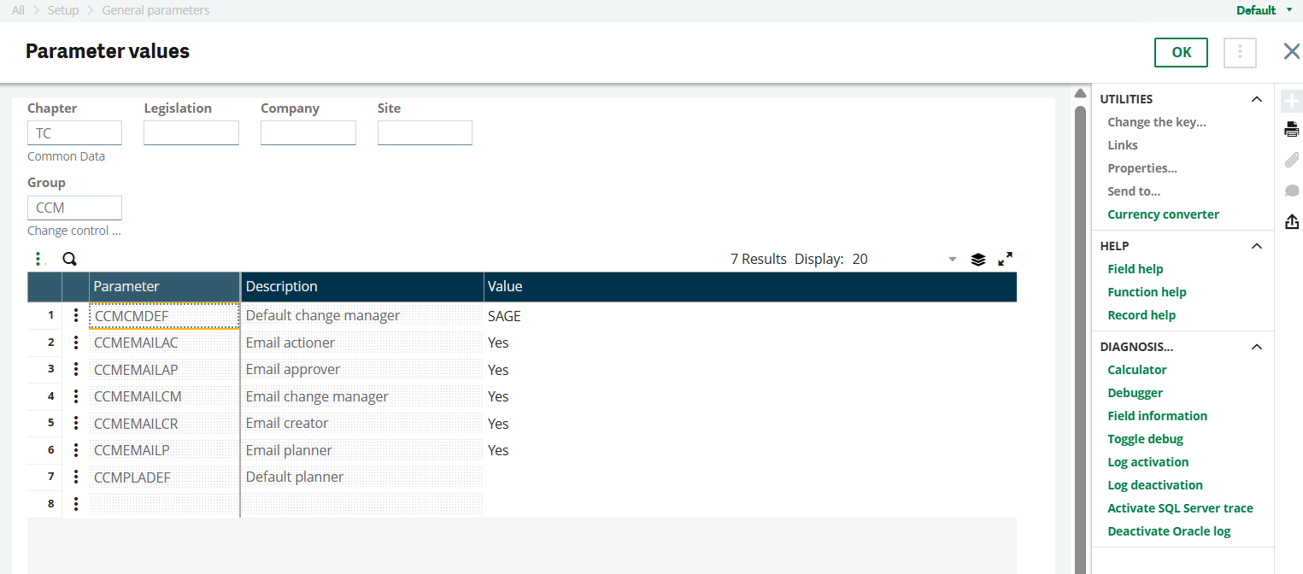
Task: Go to Setup in breadcrumb
Action: point(63,10)
